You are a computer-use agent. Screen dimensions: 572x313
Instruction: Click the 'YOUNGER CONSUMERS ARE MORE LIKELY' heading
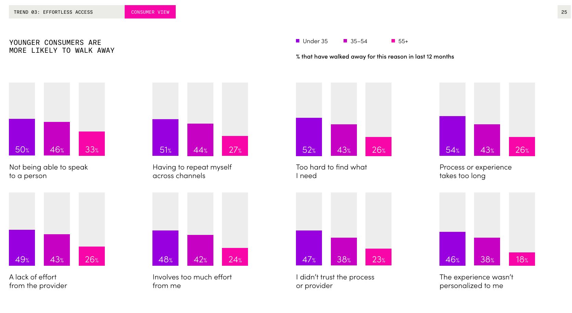tap(62, 47)
